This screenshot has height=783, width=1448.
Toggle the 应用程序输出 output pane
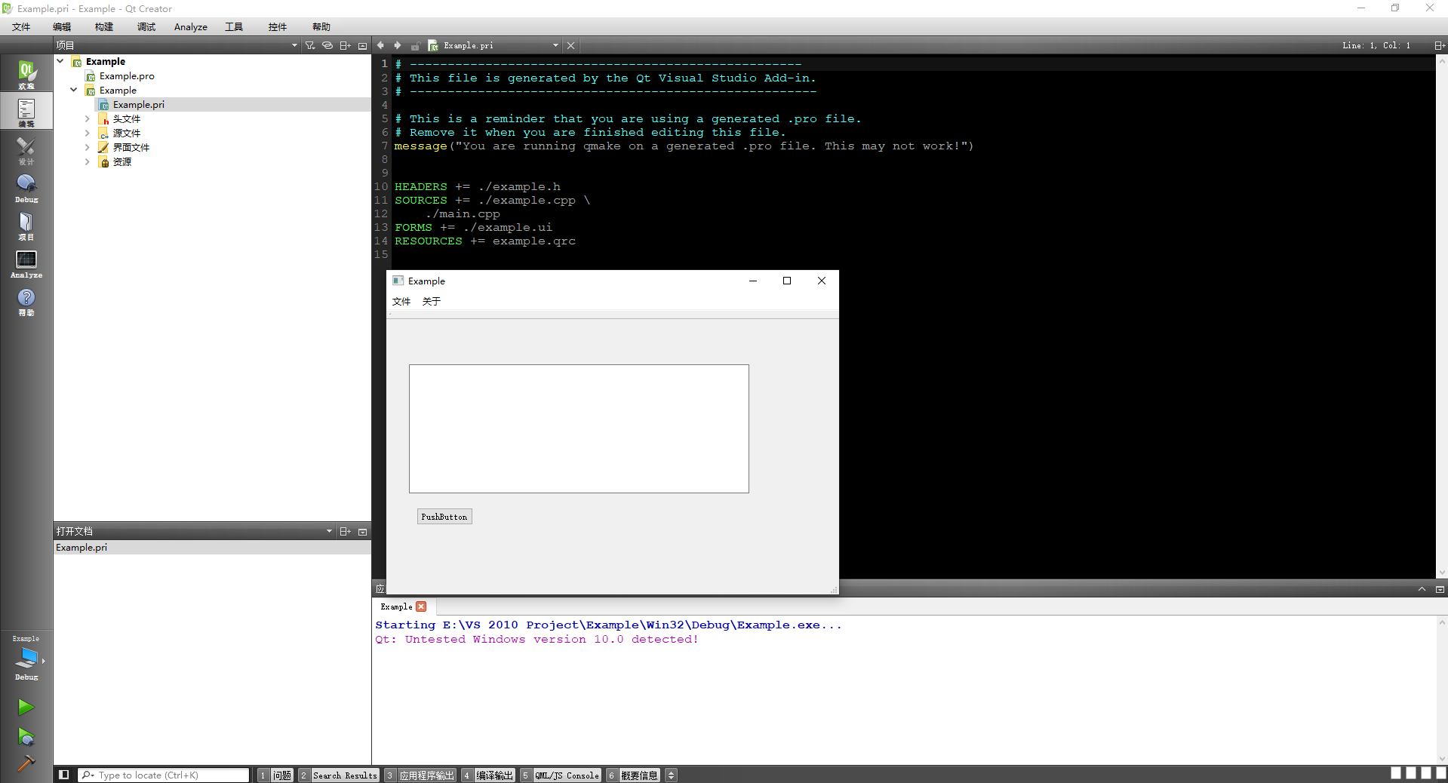(426, 775)
